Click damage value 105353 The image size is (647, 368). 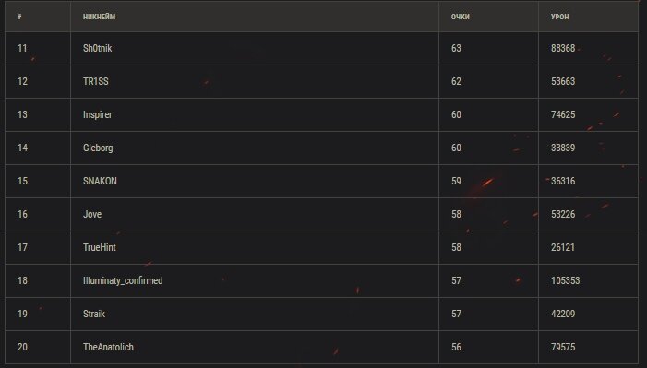pos(565,280)
